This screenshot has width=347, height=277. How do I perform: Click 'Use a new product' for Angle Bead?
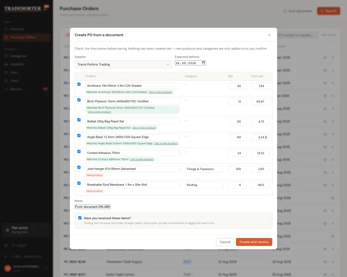166,143
